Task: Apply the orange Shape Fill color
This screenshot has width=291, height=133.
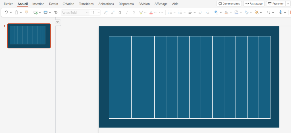Action: pos(226,12)
